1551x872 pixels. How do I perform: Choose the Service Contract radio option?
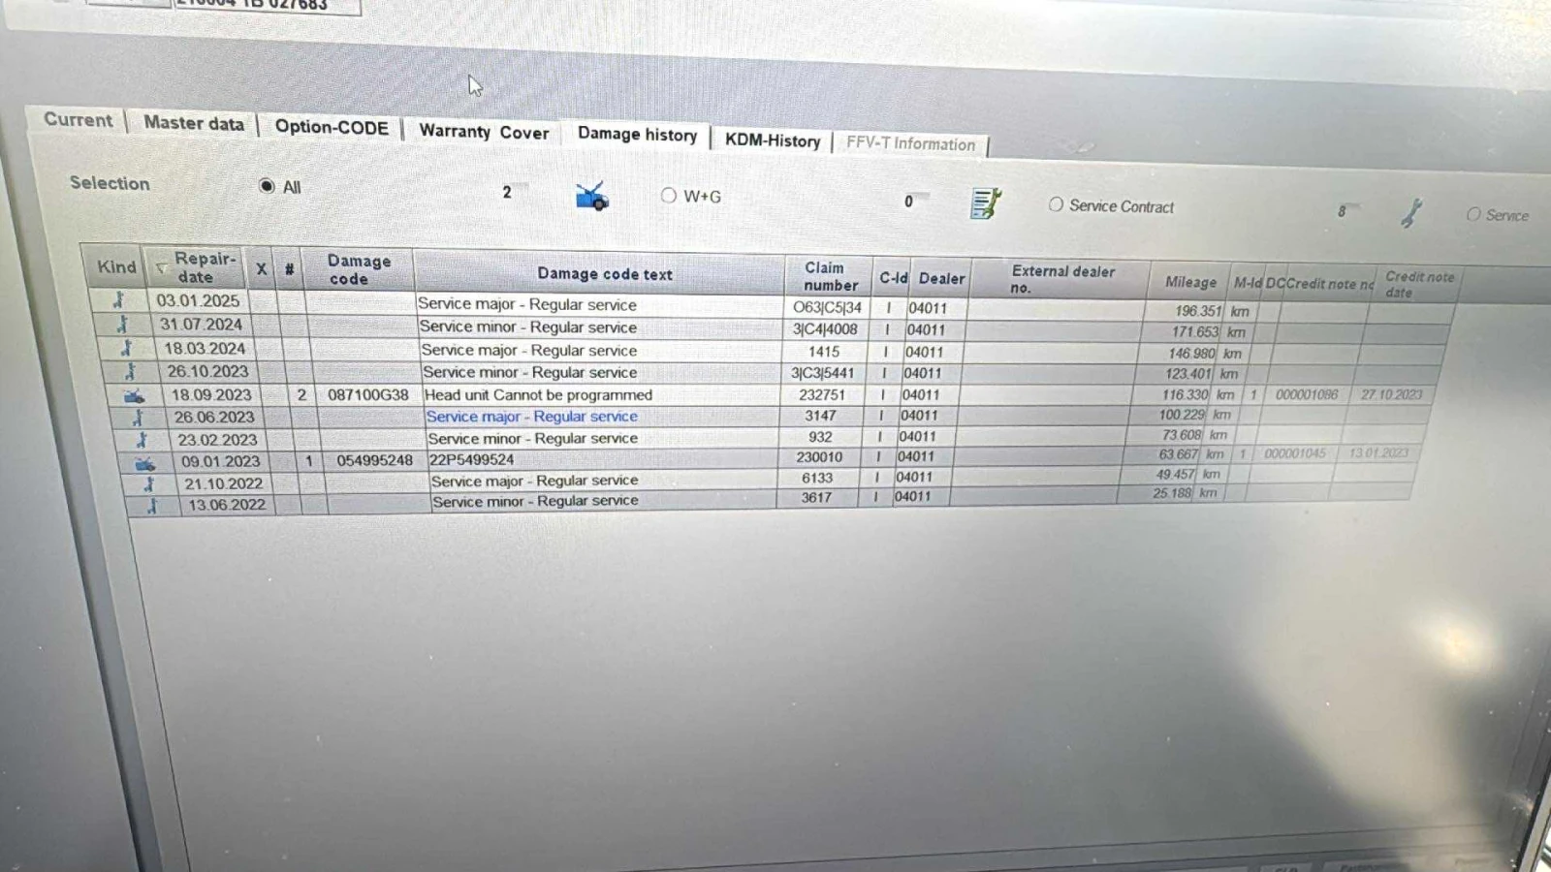(x=1056, y=205)
